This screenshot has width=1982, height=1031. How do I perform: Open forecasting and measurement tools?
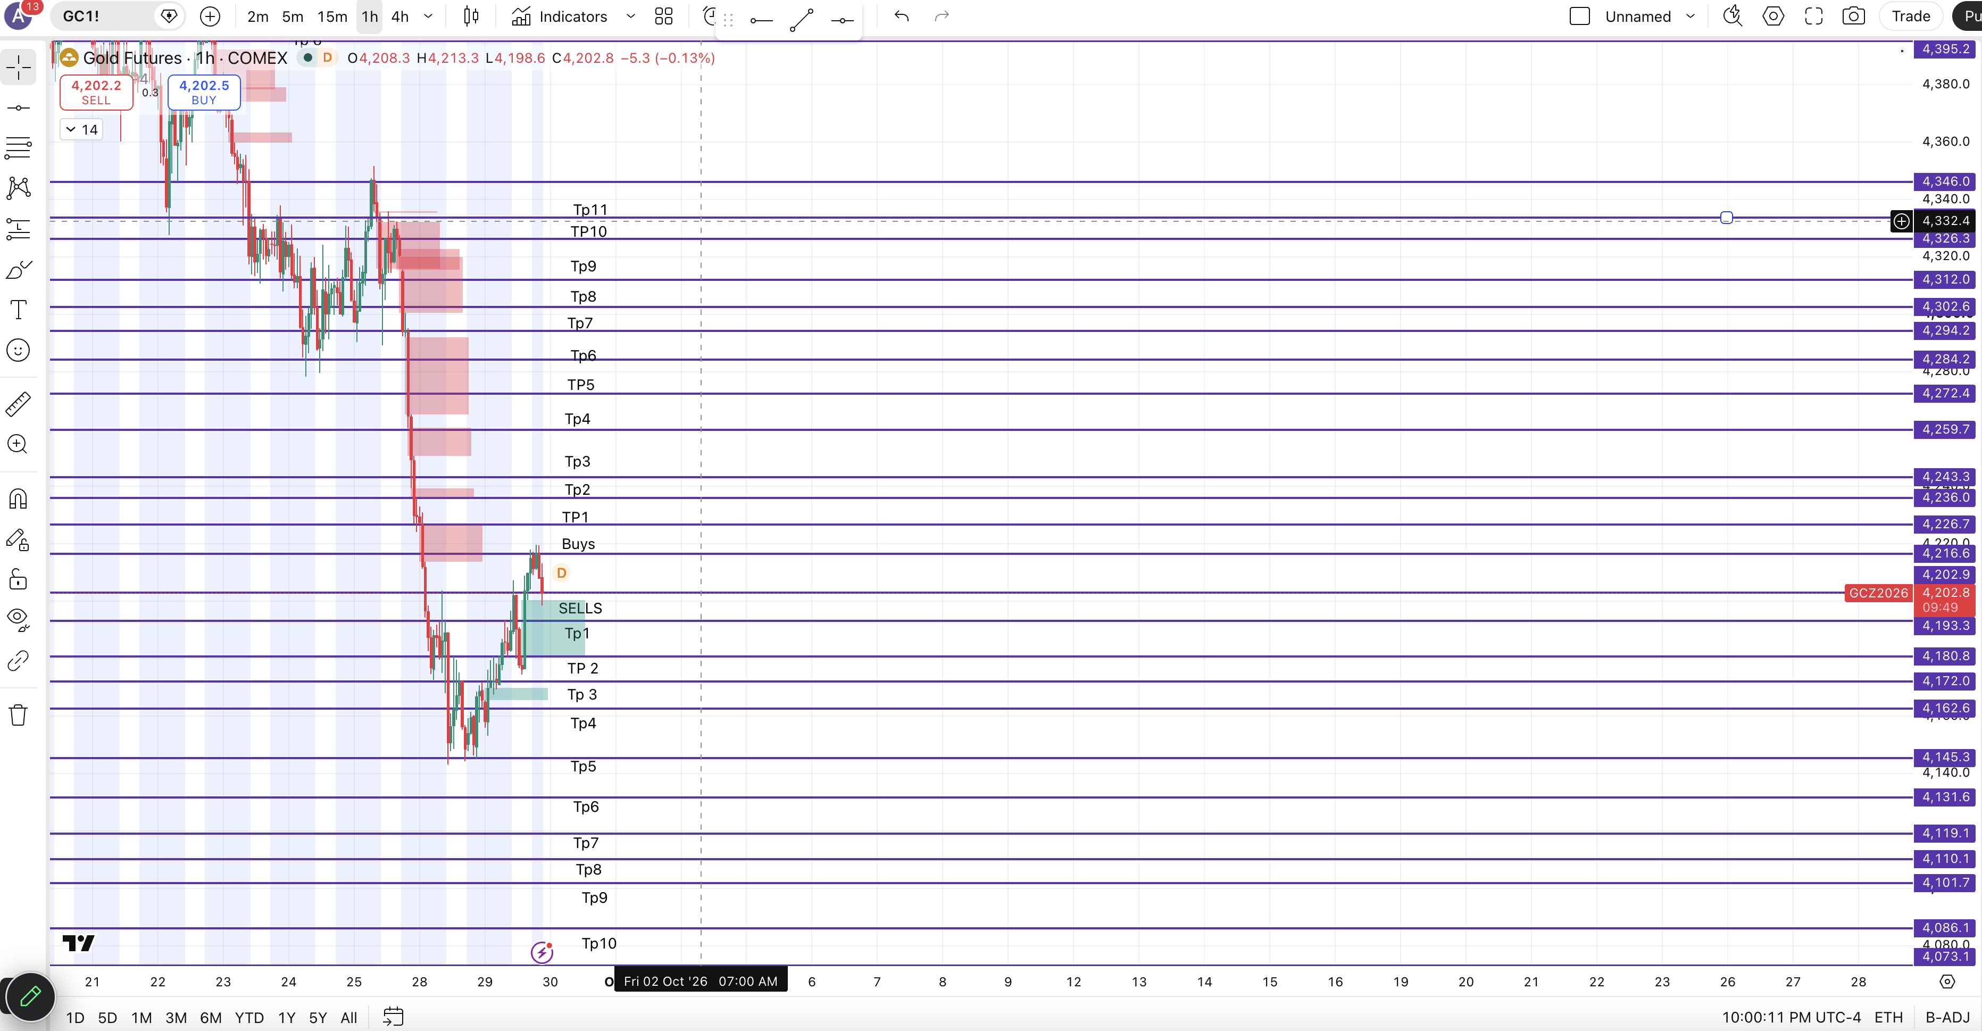[19, 229]
